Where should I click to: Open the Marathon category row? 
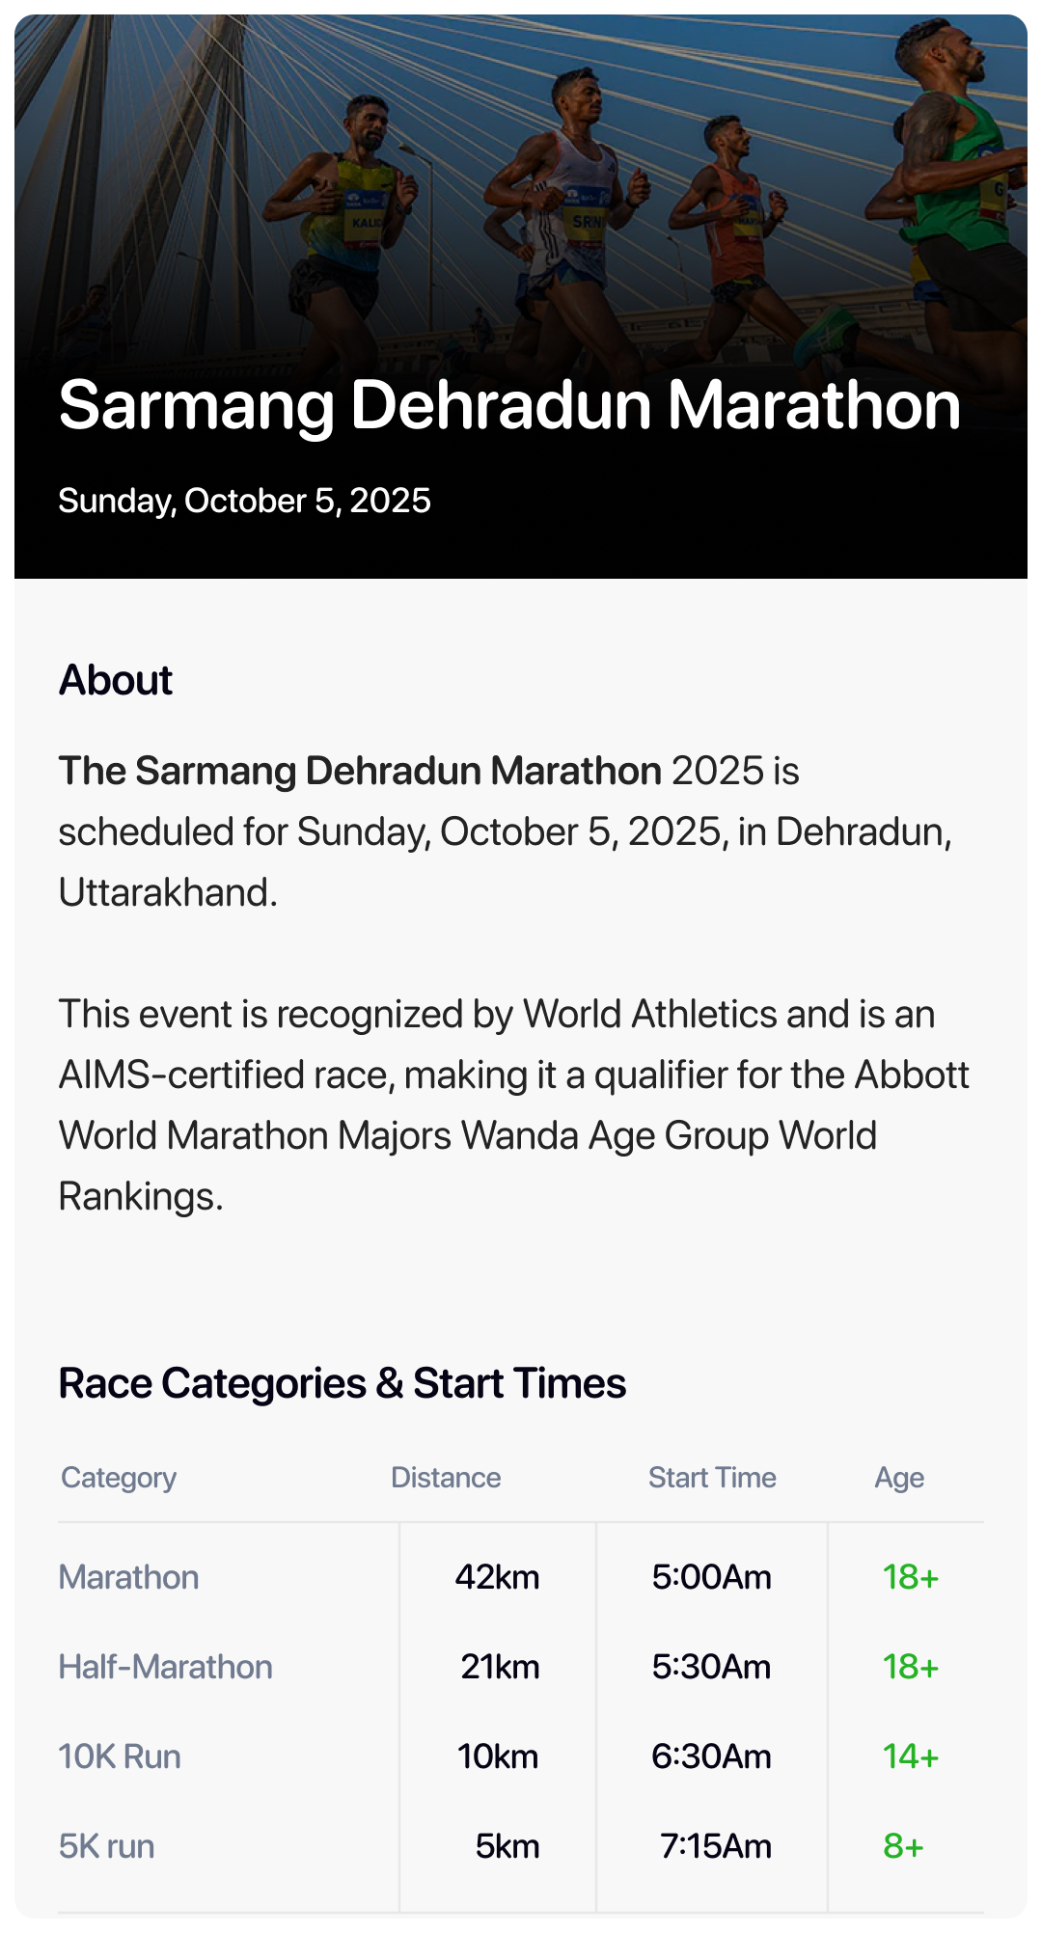point(129,1577)
